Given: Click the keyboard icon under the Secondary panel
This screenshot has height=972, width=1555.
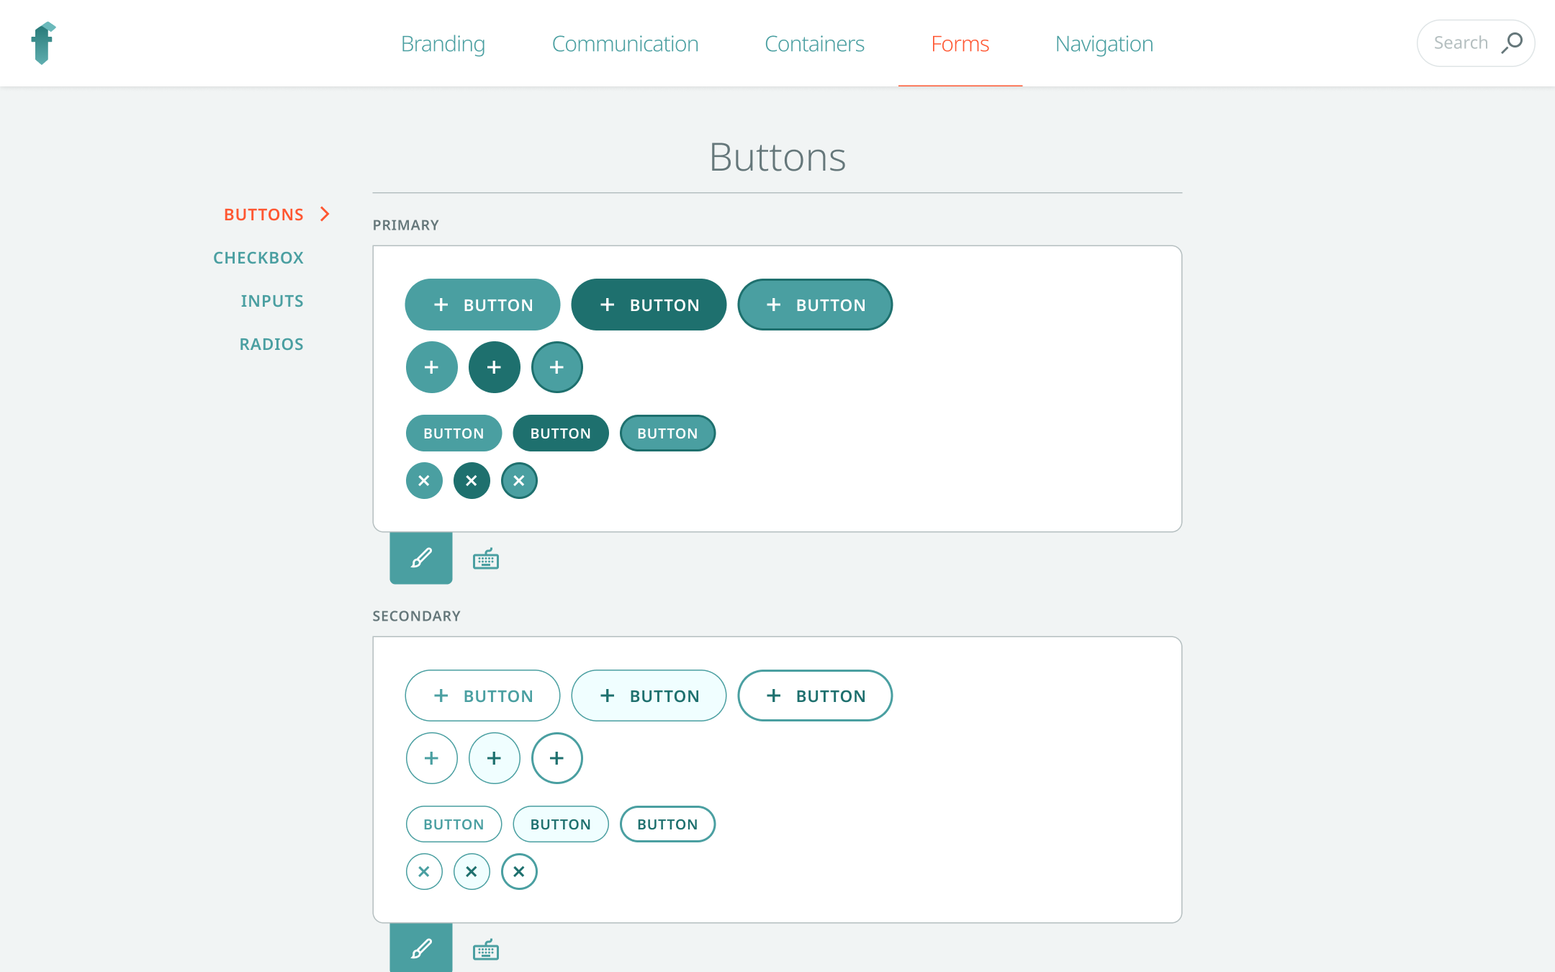Looking at the screenshot, I should click(x=486, y=950).
